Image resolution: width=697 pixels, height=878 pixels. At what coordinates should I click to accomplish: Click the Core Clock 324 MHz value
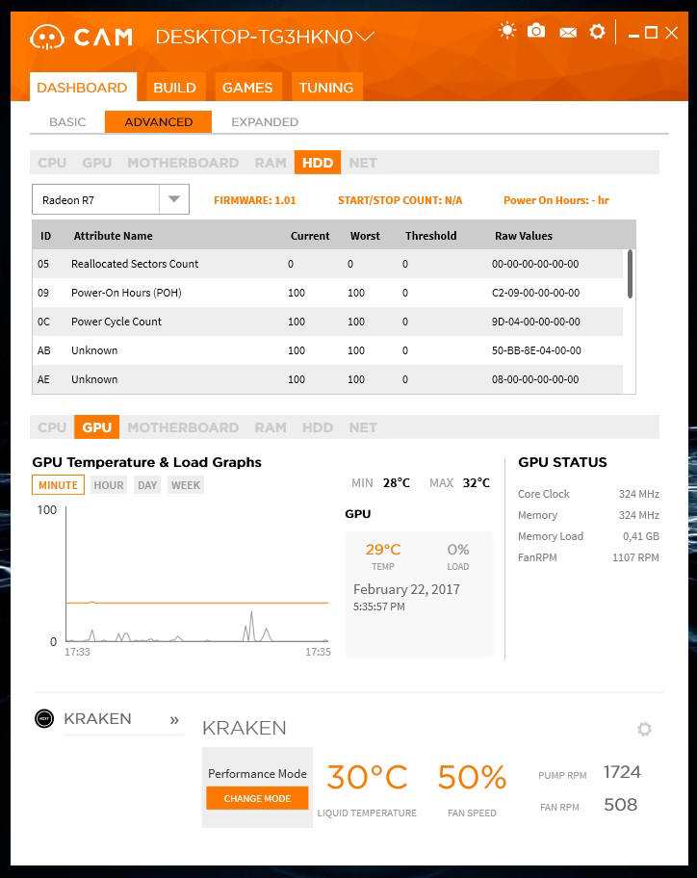tap(639, 494)
